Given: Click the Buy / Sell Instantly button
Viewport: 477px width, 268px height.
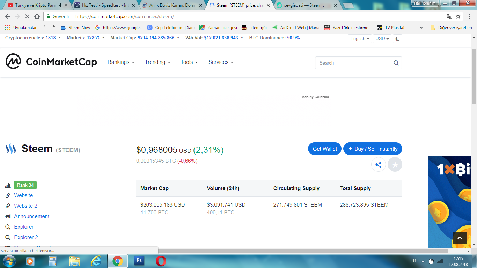Looking at the screenshot, I should [x=373, y=149].
